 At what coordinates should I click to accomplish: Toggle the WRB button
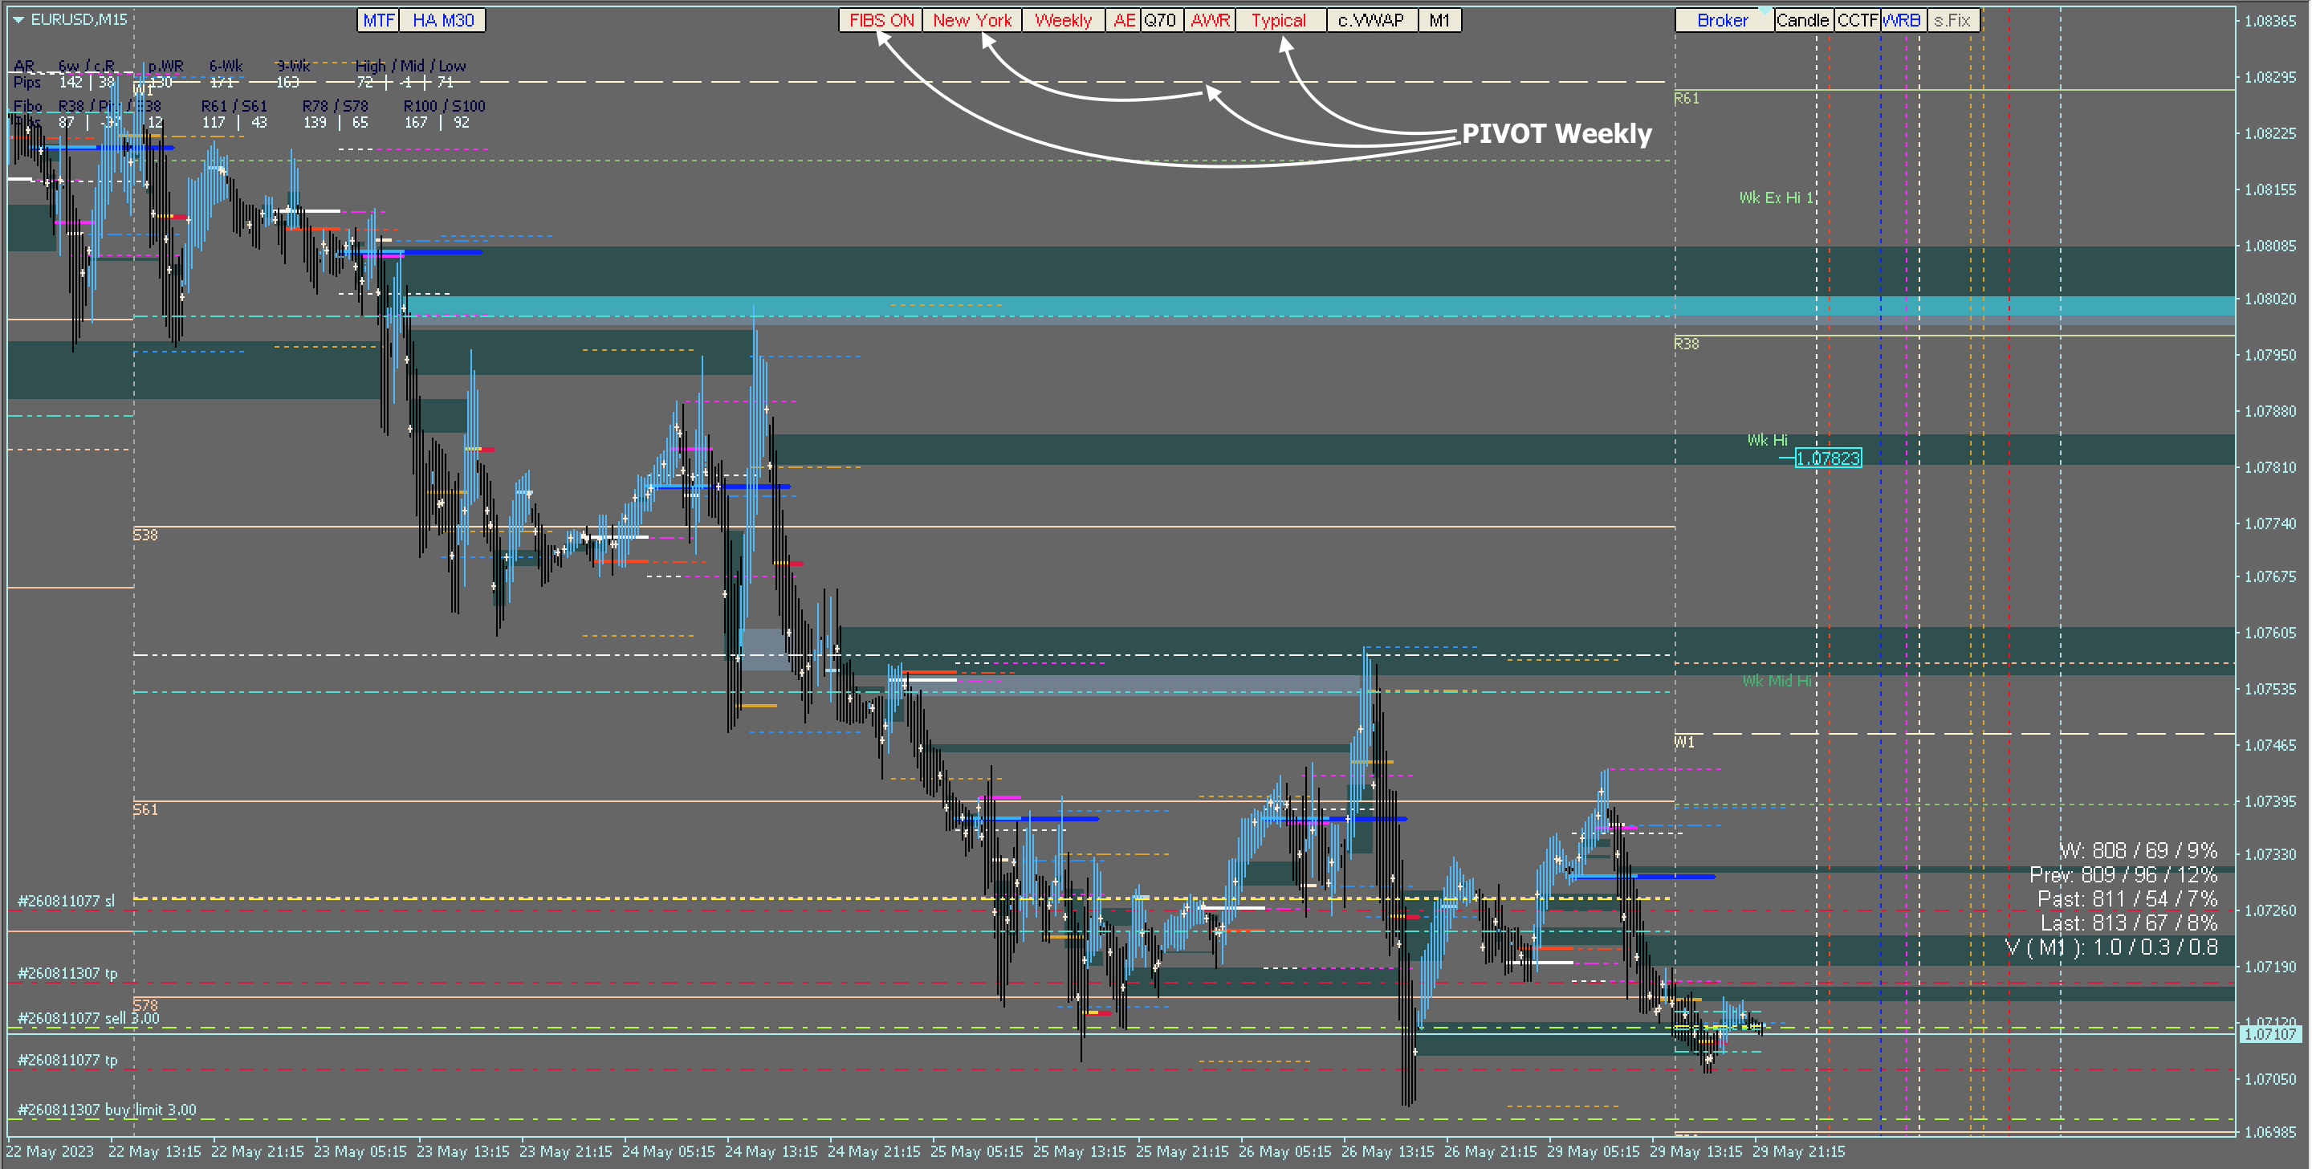1902,20
